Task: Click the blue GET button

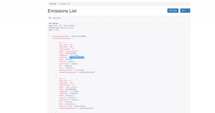Action: coord(184,11)
